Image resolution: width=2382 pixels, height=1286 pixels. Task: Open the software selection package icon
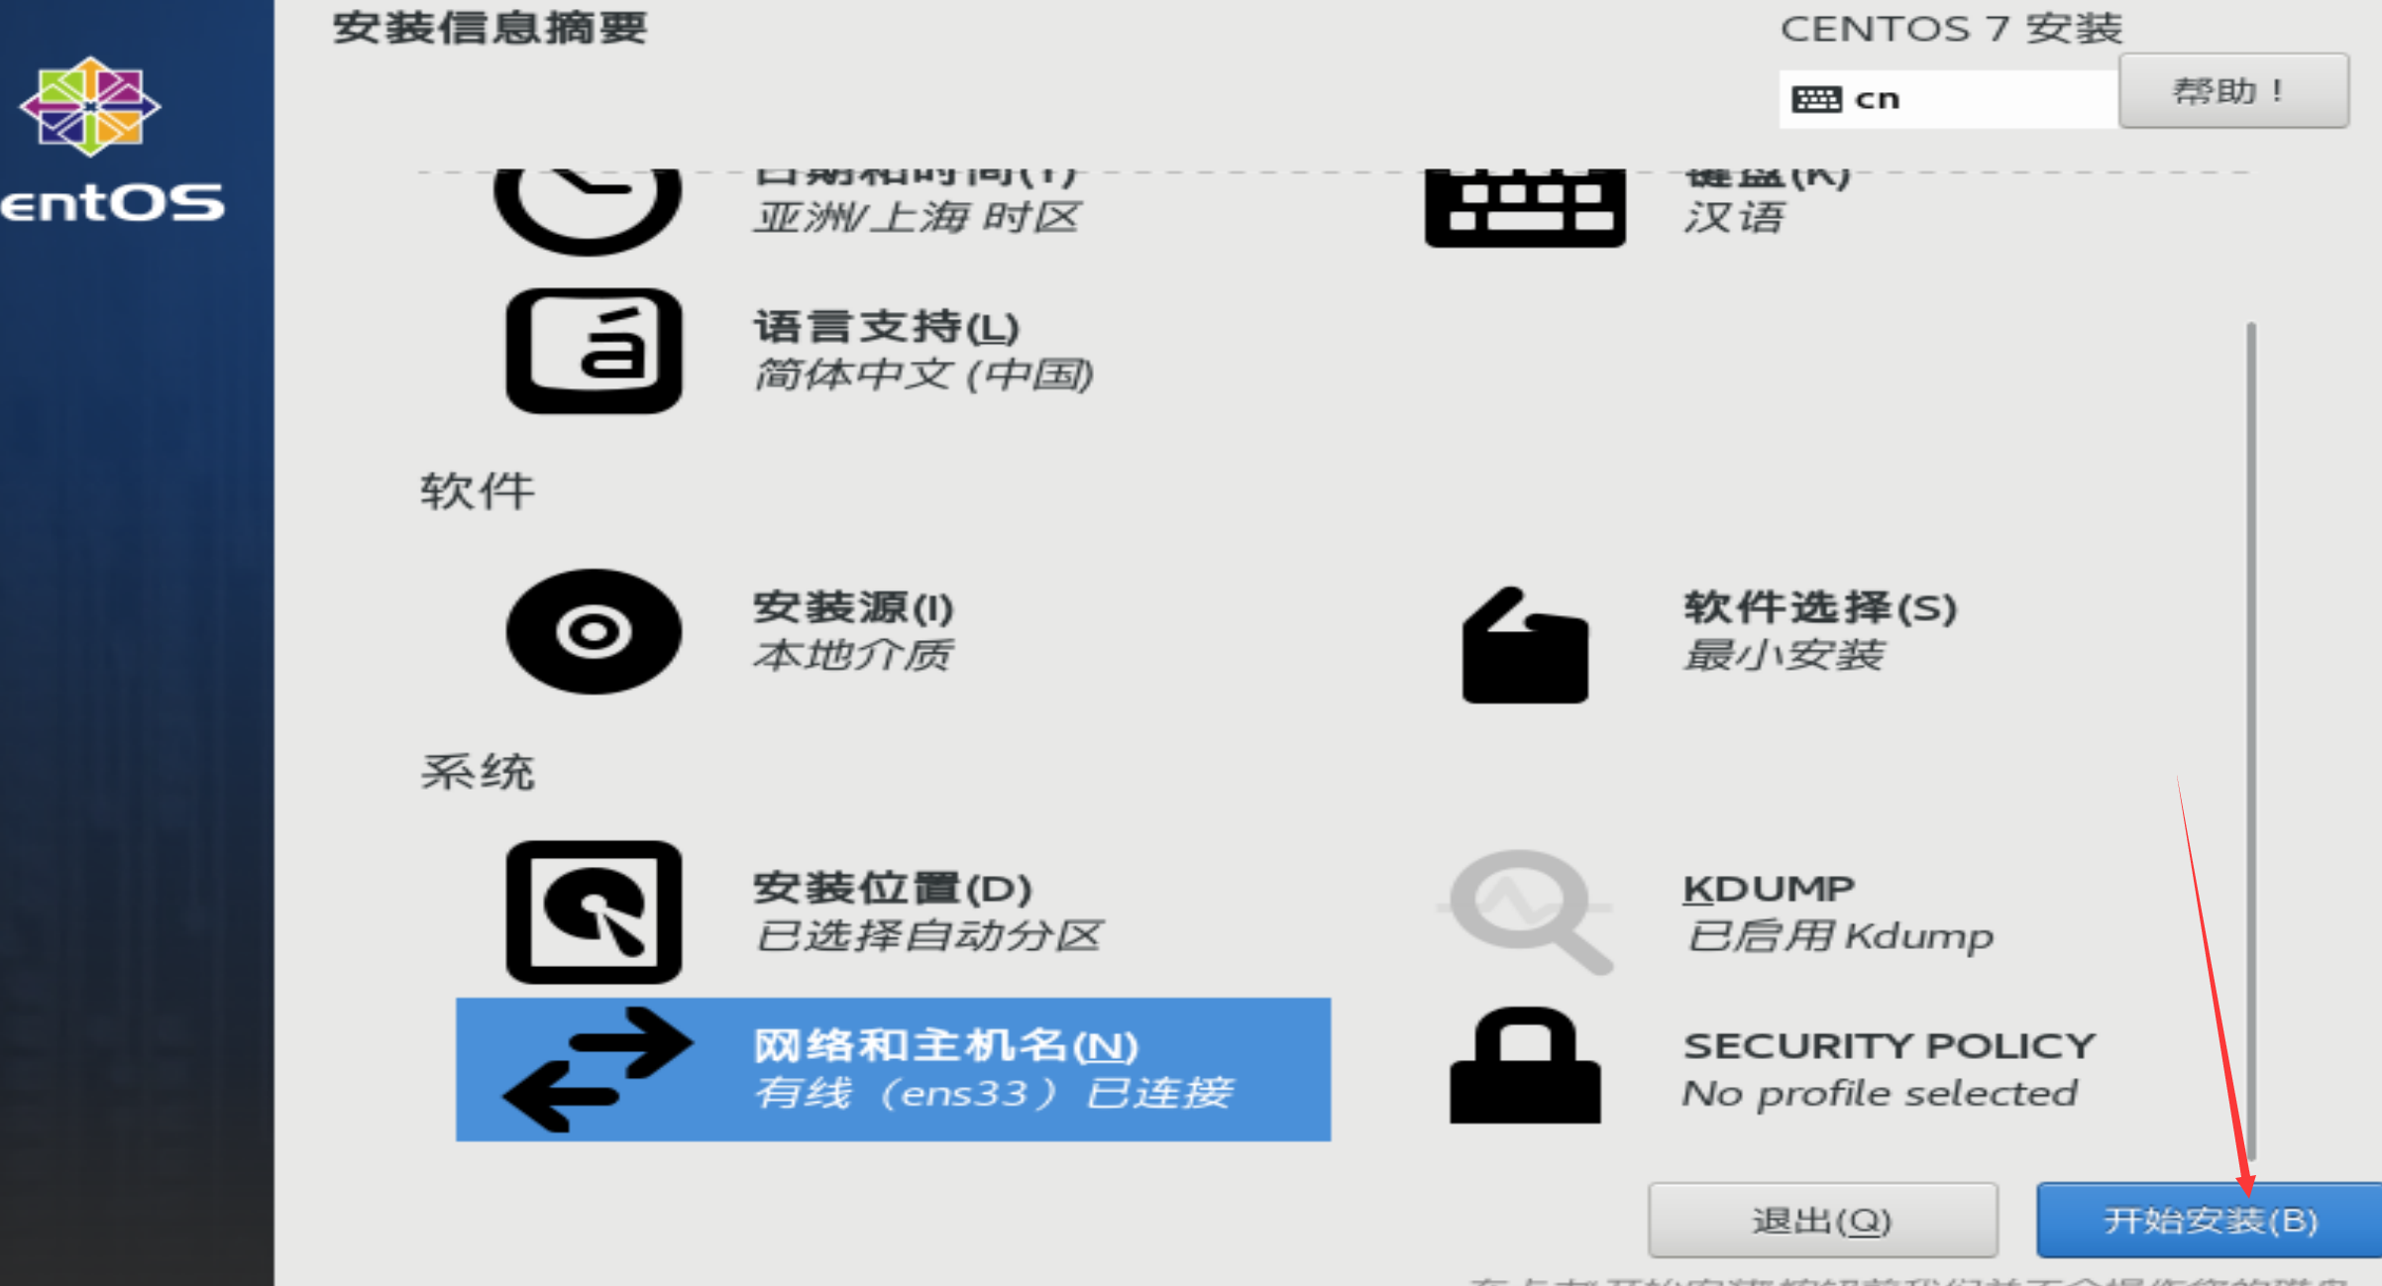(1525, 645)
